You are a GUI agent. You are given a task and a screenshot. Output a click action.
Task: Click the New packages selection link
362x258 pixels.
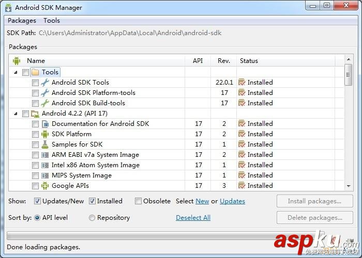point(202,201)
